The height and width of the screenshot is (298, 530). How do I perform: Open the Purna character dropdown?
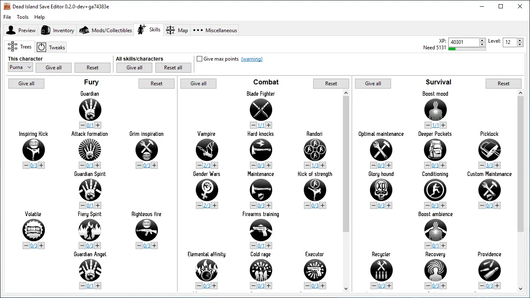click(21, 67)
